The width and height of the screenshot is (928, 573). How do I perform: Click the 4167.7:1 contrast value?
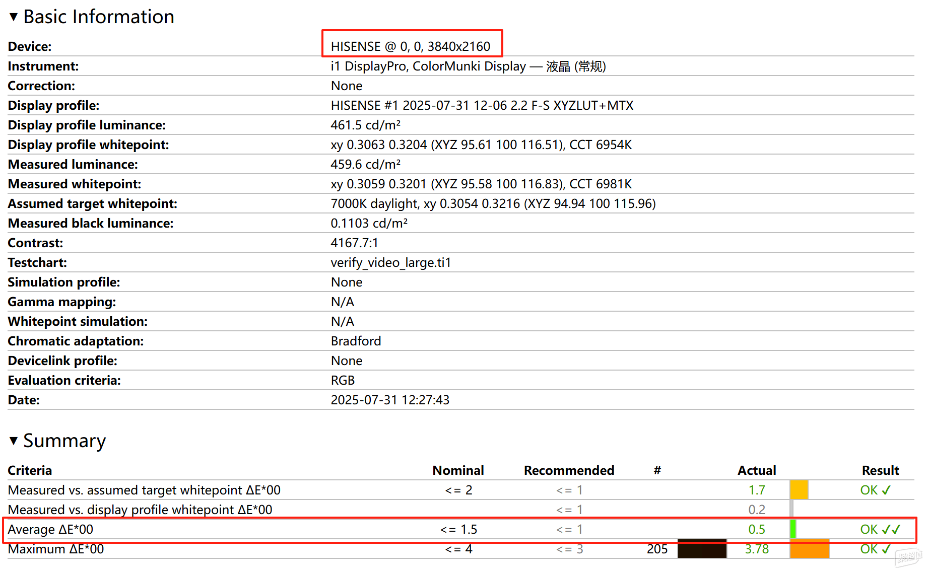[354, 243]
